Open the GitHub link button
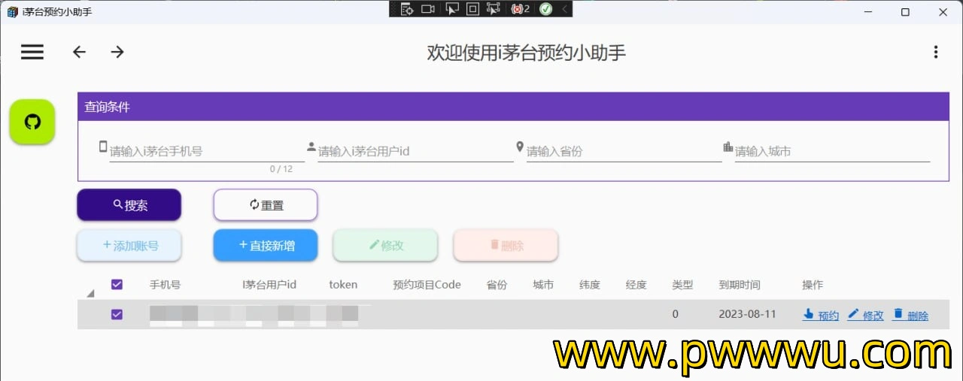Screen dimensions: 963x381 [x=32, y=122]
